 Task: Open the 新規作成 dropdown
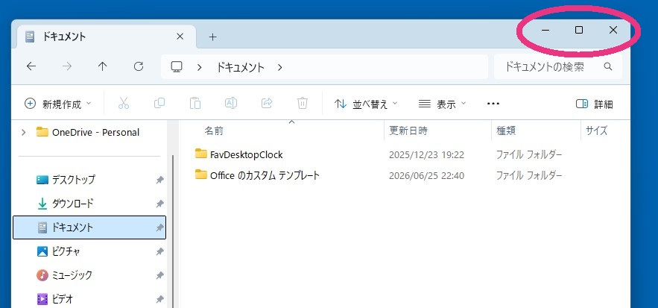pyautogui.click(x=58, y=104)
